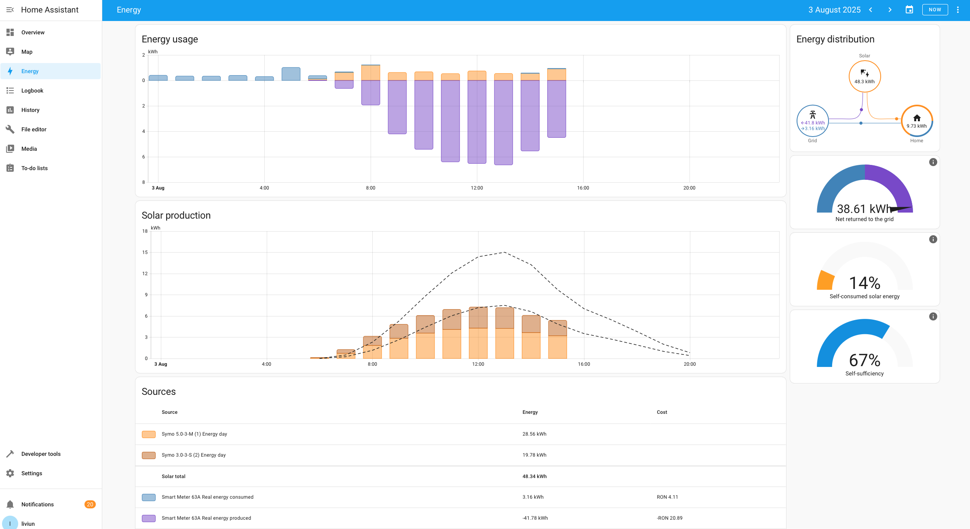Select the Solar total row in Sources
The width and height of the screenshot is (970, 529).
pyautogui.click(x=174, y=476)
